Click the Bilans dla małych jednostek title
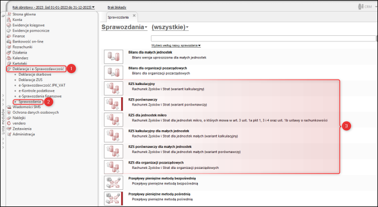Viewport: 378px width, 207px height. coord(150,52)
